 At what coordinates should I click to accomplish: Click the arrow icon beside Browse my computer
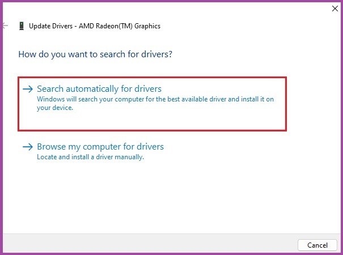click(28, 147)
